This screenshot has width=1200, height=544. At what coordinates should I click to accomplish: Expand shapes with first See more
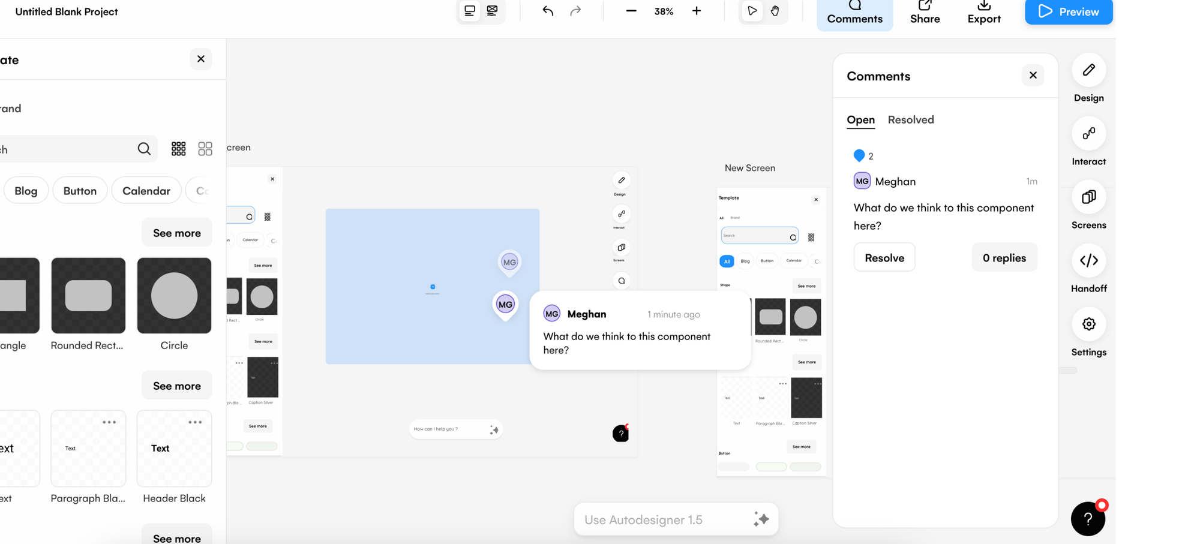pyautogui.click(x=176, y=233)
